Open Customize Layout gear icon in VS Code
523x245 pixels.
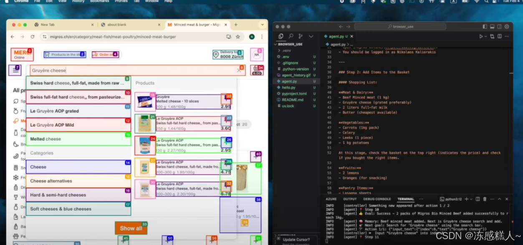[506, 26]
